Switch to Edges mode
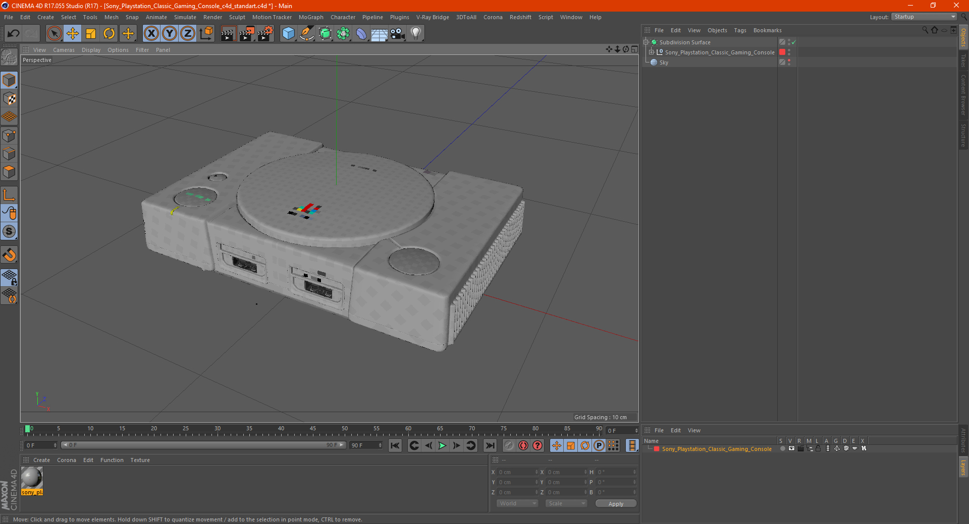 9,154
